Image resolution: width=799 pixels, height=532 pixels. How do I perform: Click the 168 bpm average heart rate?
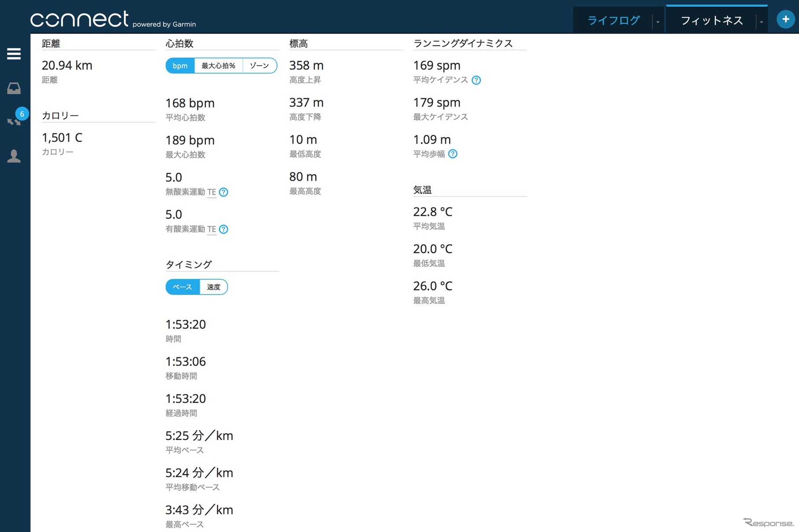coord(190,103)
